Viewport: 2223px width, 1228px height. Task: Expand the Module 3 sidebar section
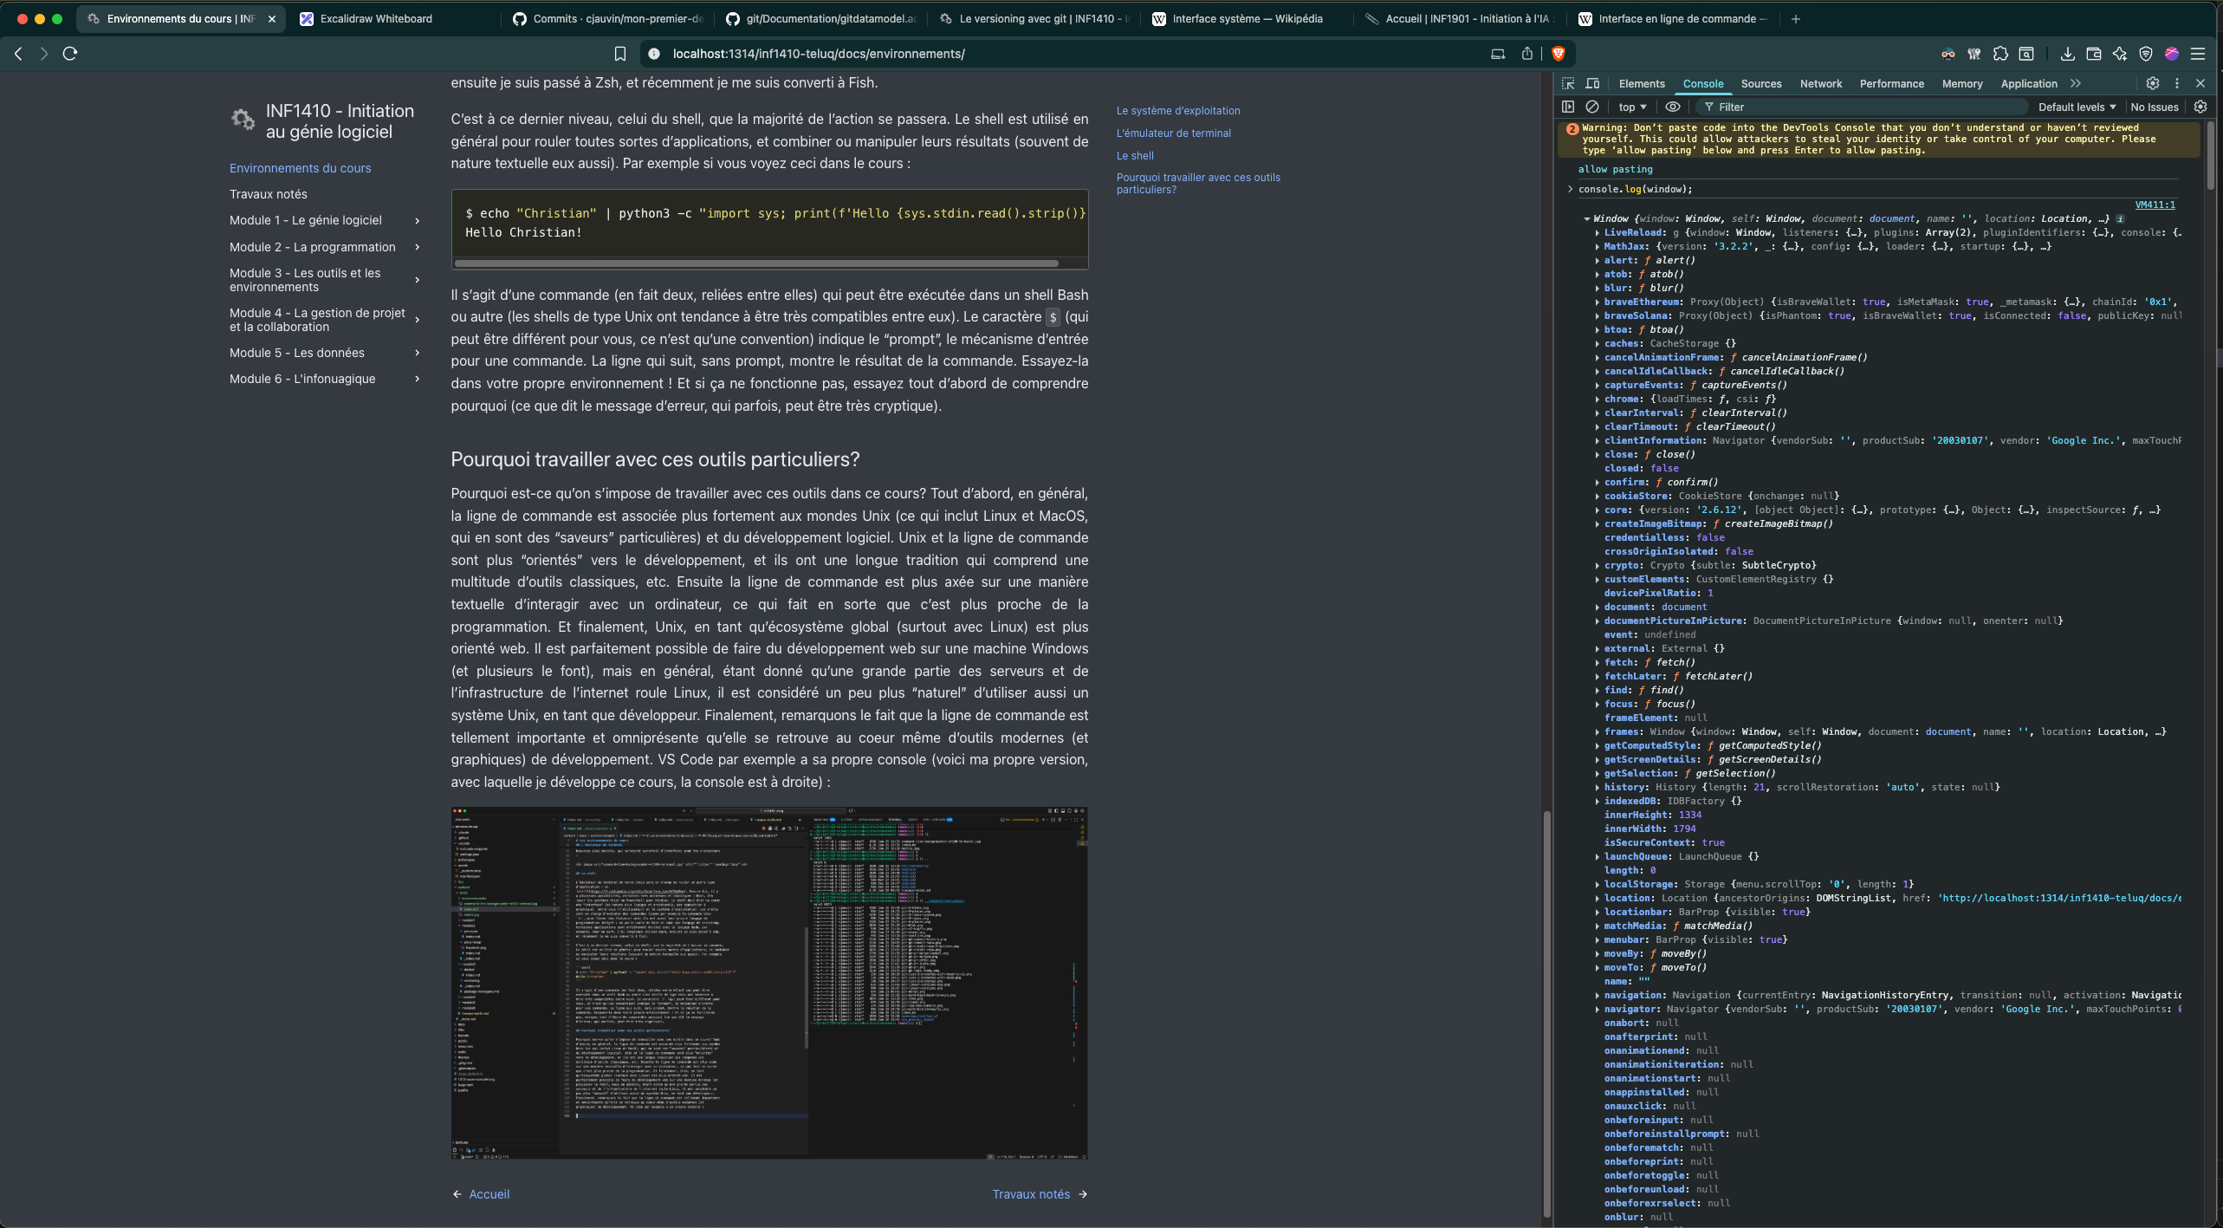[x=418, y=280]
